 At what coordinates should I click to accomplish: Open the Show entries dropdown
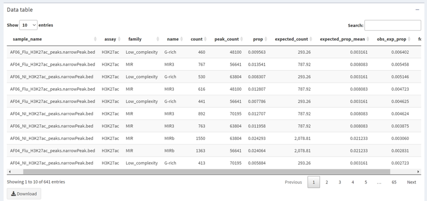point(28,25)
